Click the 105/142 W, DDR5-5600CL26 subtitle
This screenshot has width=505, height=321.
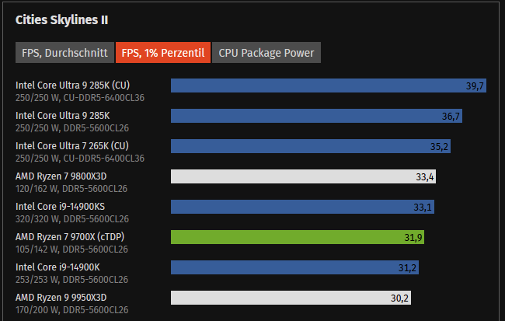pos(71,249)
